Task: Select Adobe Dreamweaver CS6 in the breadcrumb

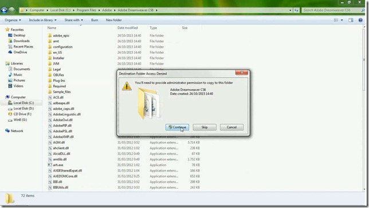Action: (x=136, y=10)
